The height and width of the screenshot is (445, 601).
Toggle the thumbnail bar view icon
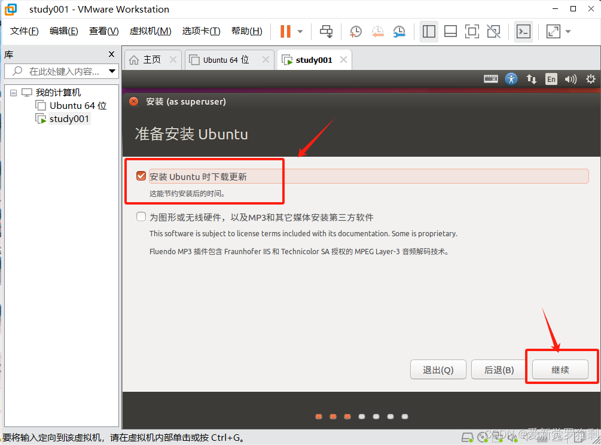click(450, 32)
